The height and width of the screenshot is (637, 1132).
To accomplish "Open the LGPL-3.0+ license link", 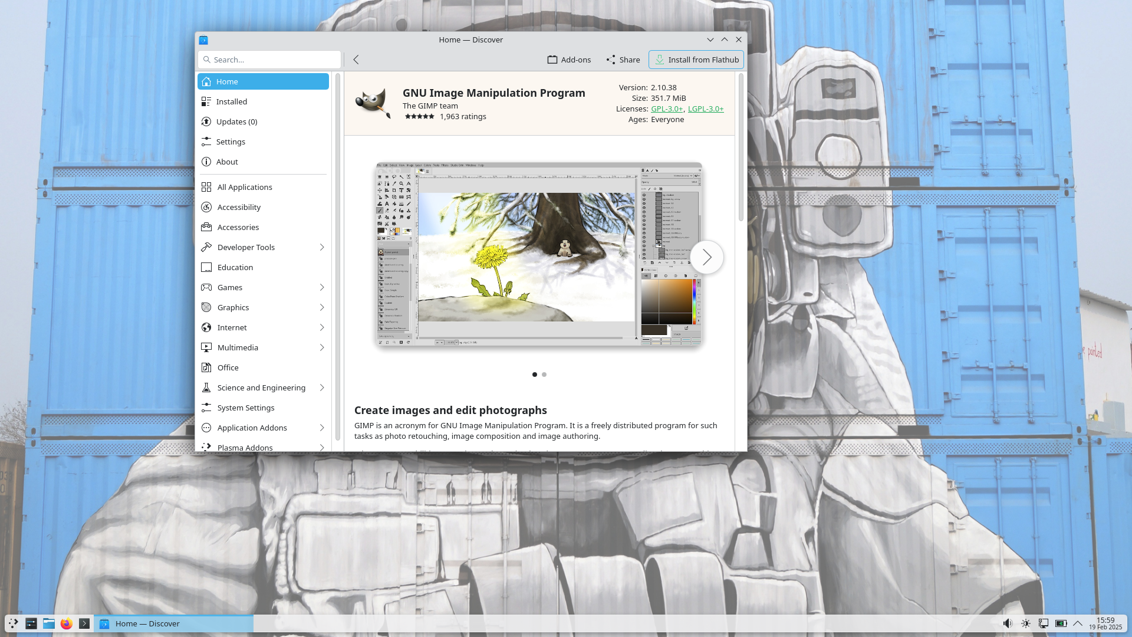I will pyautogui.click(x=706, y=109).
